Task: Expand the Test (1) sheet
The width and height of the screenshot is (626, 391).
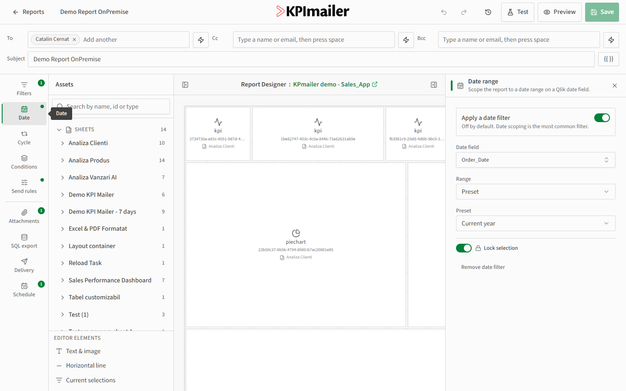Action: point(63,315)
